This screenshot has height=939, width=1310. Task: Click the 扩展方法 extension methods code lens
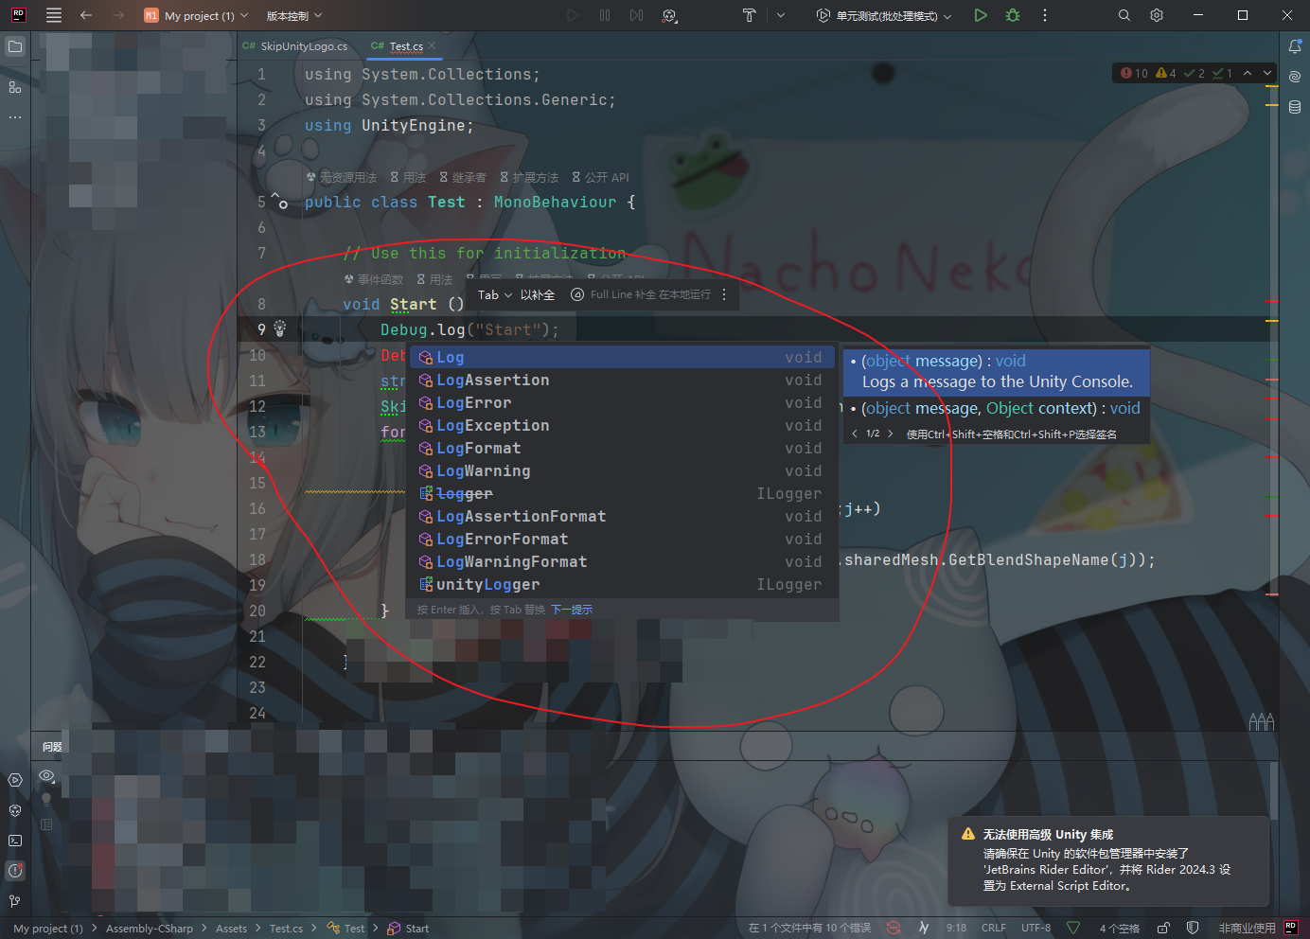[x=529, y=177]
